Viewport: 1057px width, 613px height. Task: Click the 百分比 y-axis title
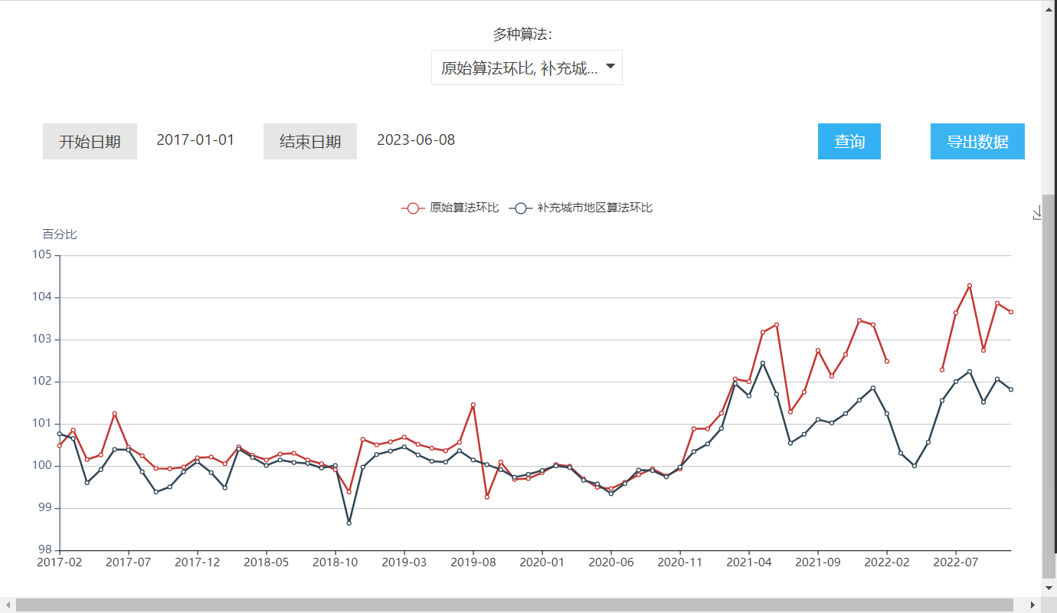click(x=60, y=234)
